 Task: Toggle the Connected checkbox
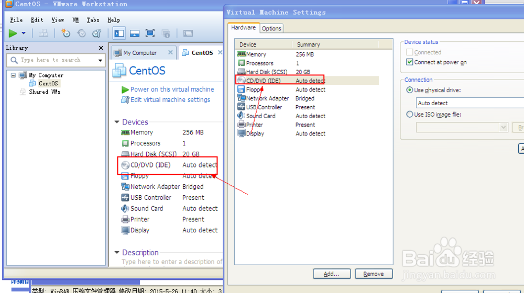click(409, 52)
